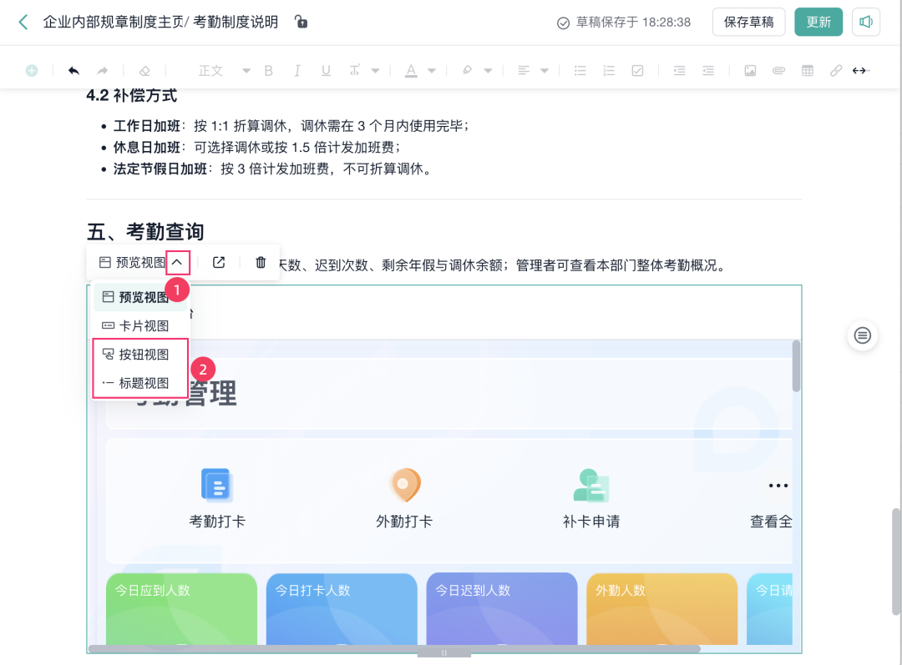Click the 考勤打卡 app icon
The height and width of the screenshot is (665, 902).
[x=217, y=485]
